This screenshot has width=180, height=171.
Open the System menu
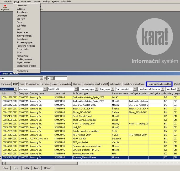point(55,2)
